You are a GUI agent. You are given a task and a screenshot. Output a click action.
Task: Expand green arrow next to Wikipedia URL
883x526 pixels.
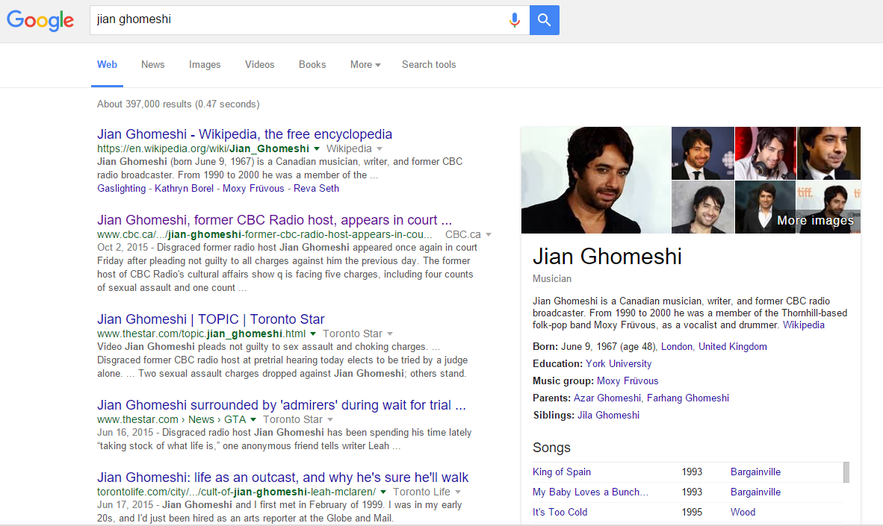317,149
